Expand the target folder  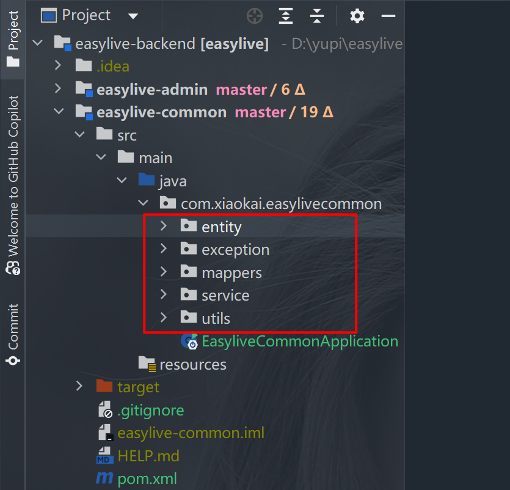pyautogui.click(x=79, y=386)
